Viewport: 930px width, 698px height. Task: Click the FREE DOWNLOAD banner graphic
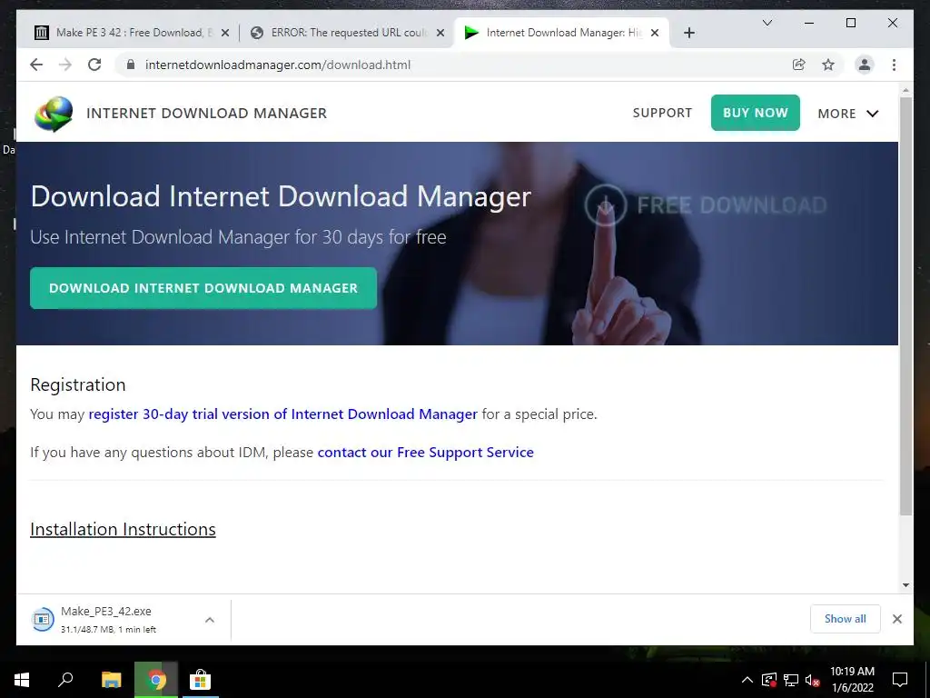[706, 204]
